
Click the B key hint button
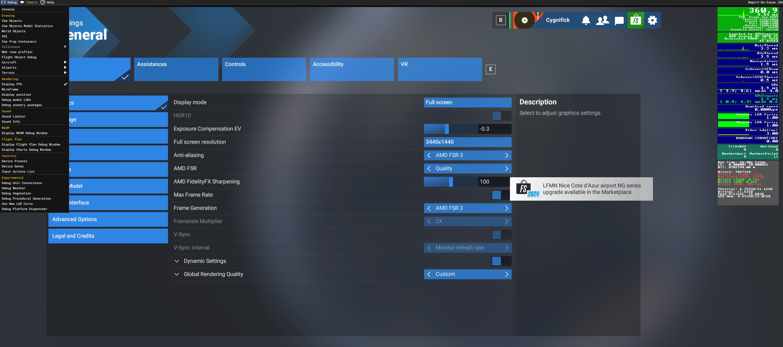pyautogui.click(x=501, y=20)
